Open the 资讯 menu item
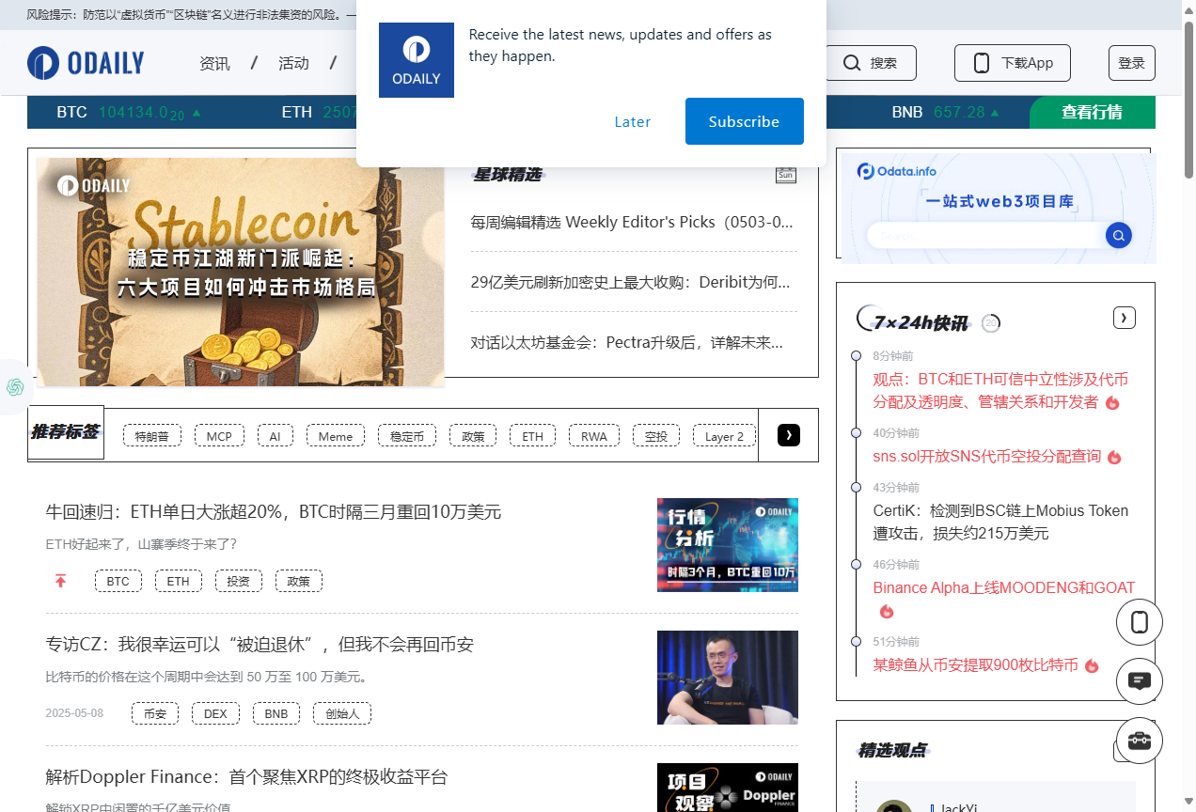Screen dimensions: 1196x812 tap(214, 63)
